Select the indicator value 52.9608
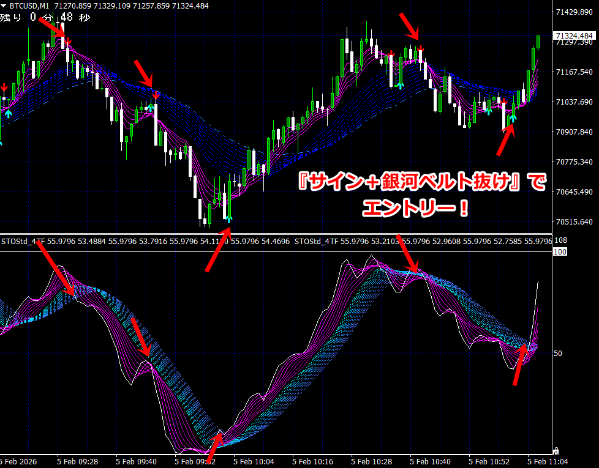599x468 pixels. pyautogui.click(x=446, y=242)
